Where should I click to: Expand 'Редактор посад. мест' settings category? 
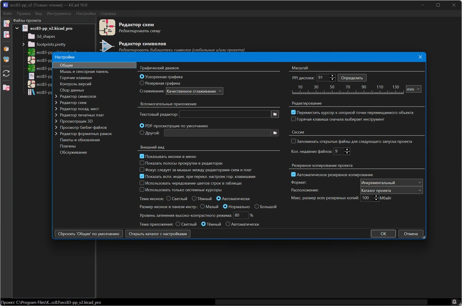tap(56, 109)
